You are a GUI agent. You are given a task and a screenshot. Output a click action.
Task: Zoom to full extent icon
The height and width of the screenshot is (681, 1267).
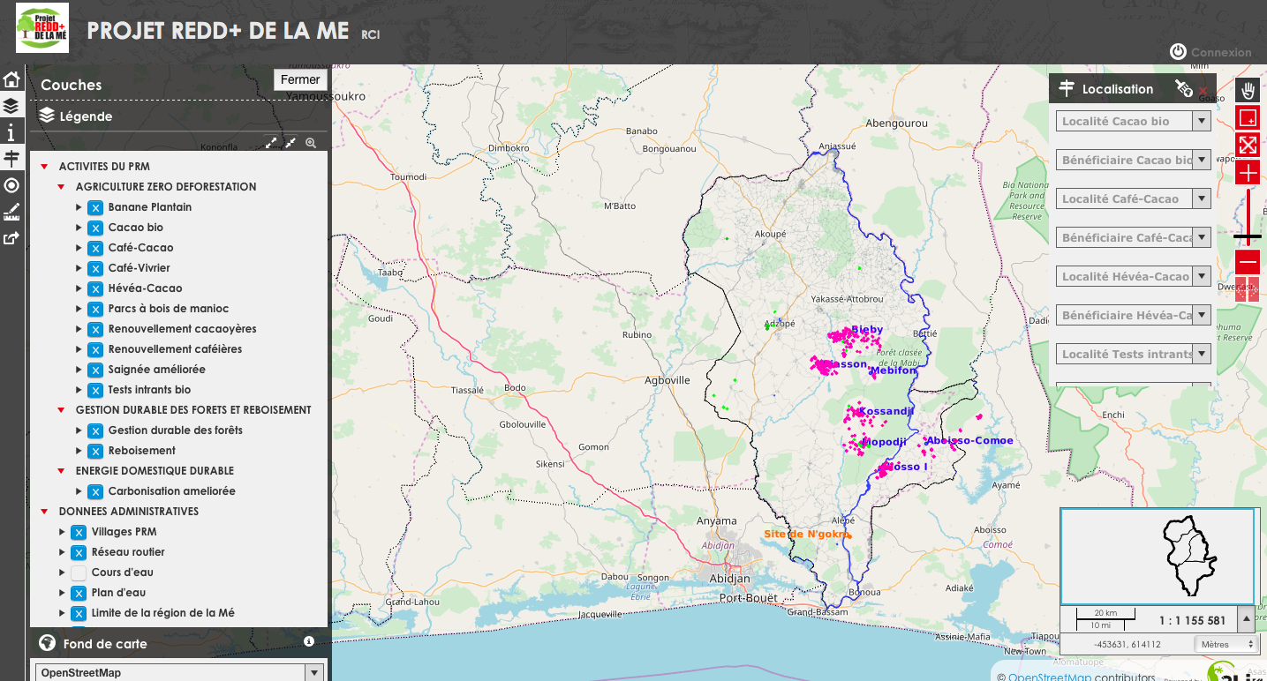tap(1248, 145)
